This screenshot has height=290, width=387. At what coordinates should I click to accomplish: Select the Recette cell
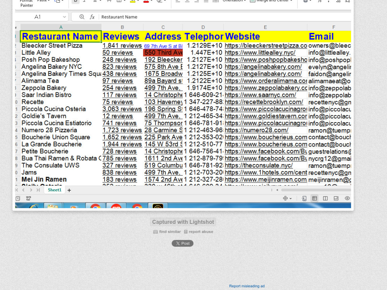pyautogui.click(x=61, y=102)
